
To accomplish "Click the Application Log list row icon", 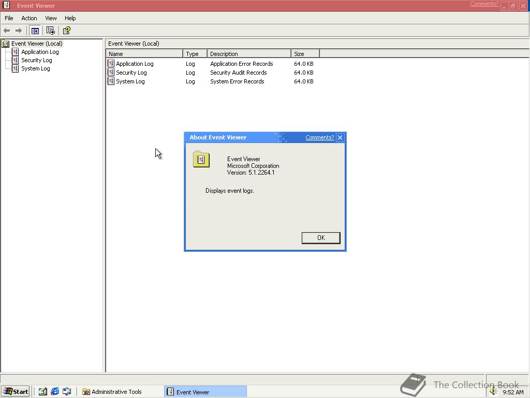I will click(x=111, y=63).
